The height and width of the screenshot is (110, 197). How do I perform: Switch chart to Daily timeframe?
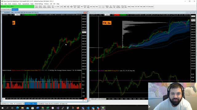tap(129, 7)
